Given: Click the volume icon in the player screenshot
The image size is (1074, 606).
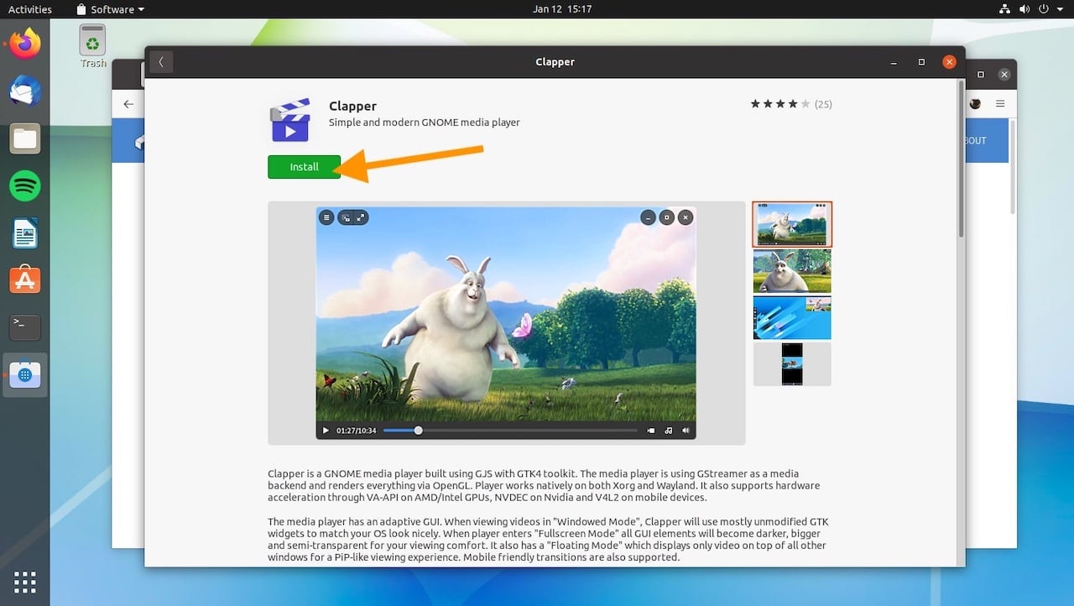Looking at the screenshot, I should point(686,431).
